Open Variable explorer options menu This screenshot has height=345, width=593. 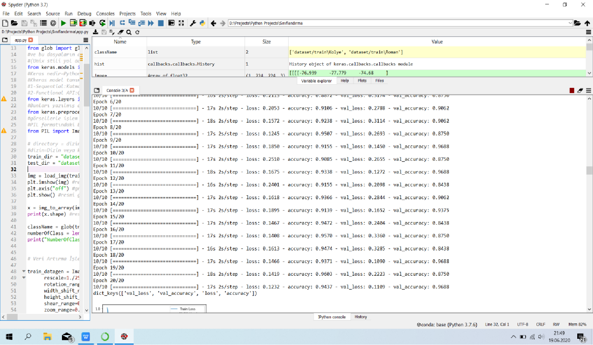coord(589,32)
